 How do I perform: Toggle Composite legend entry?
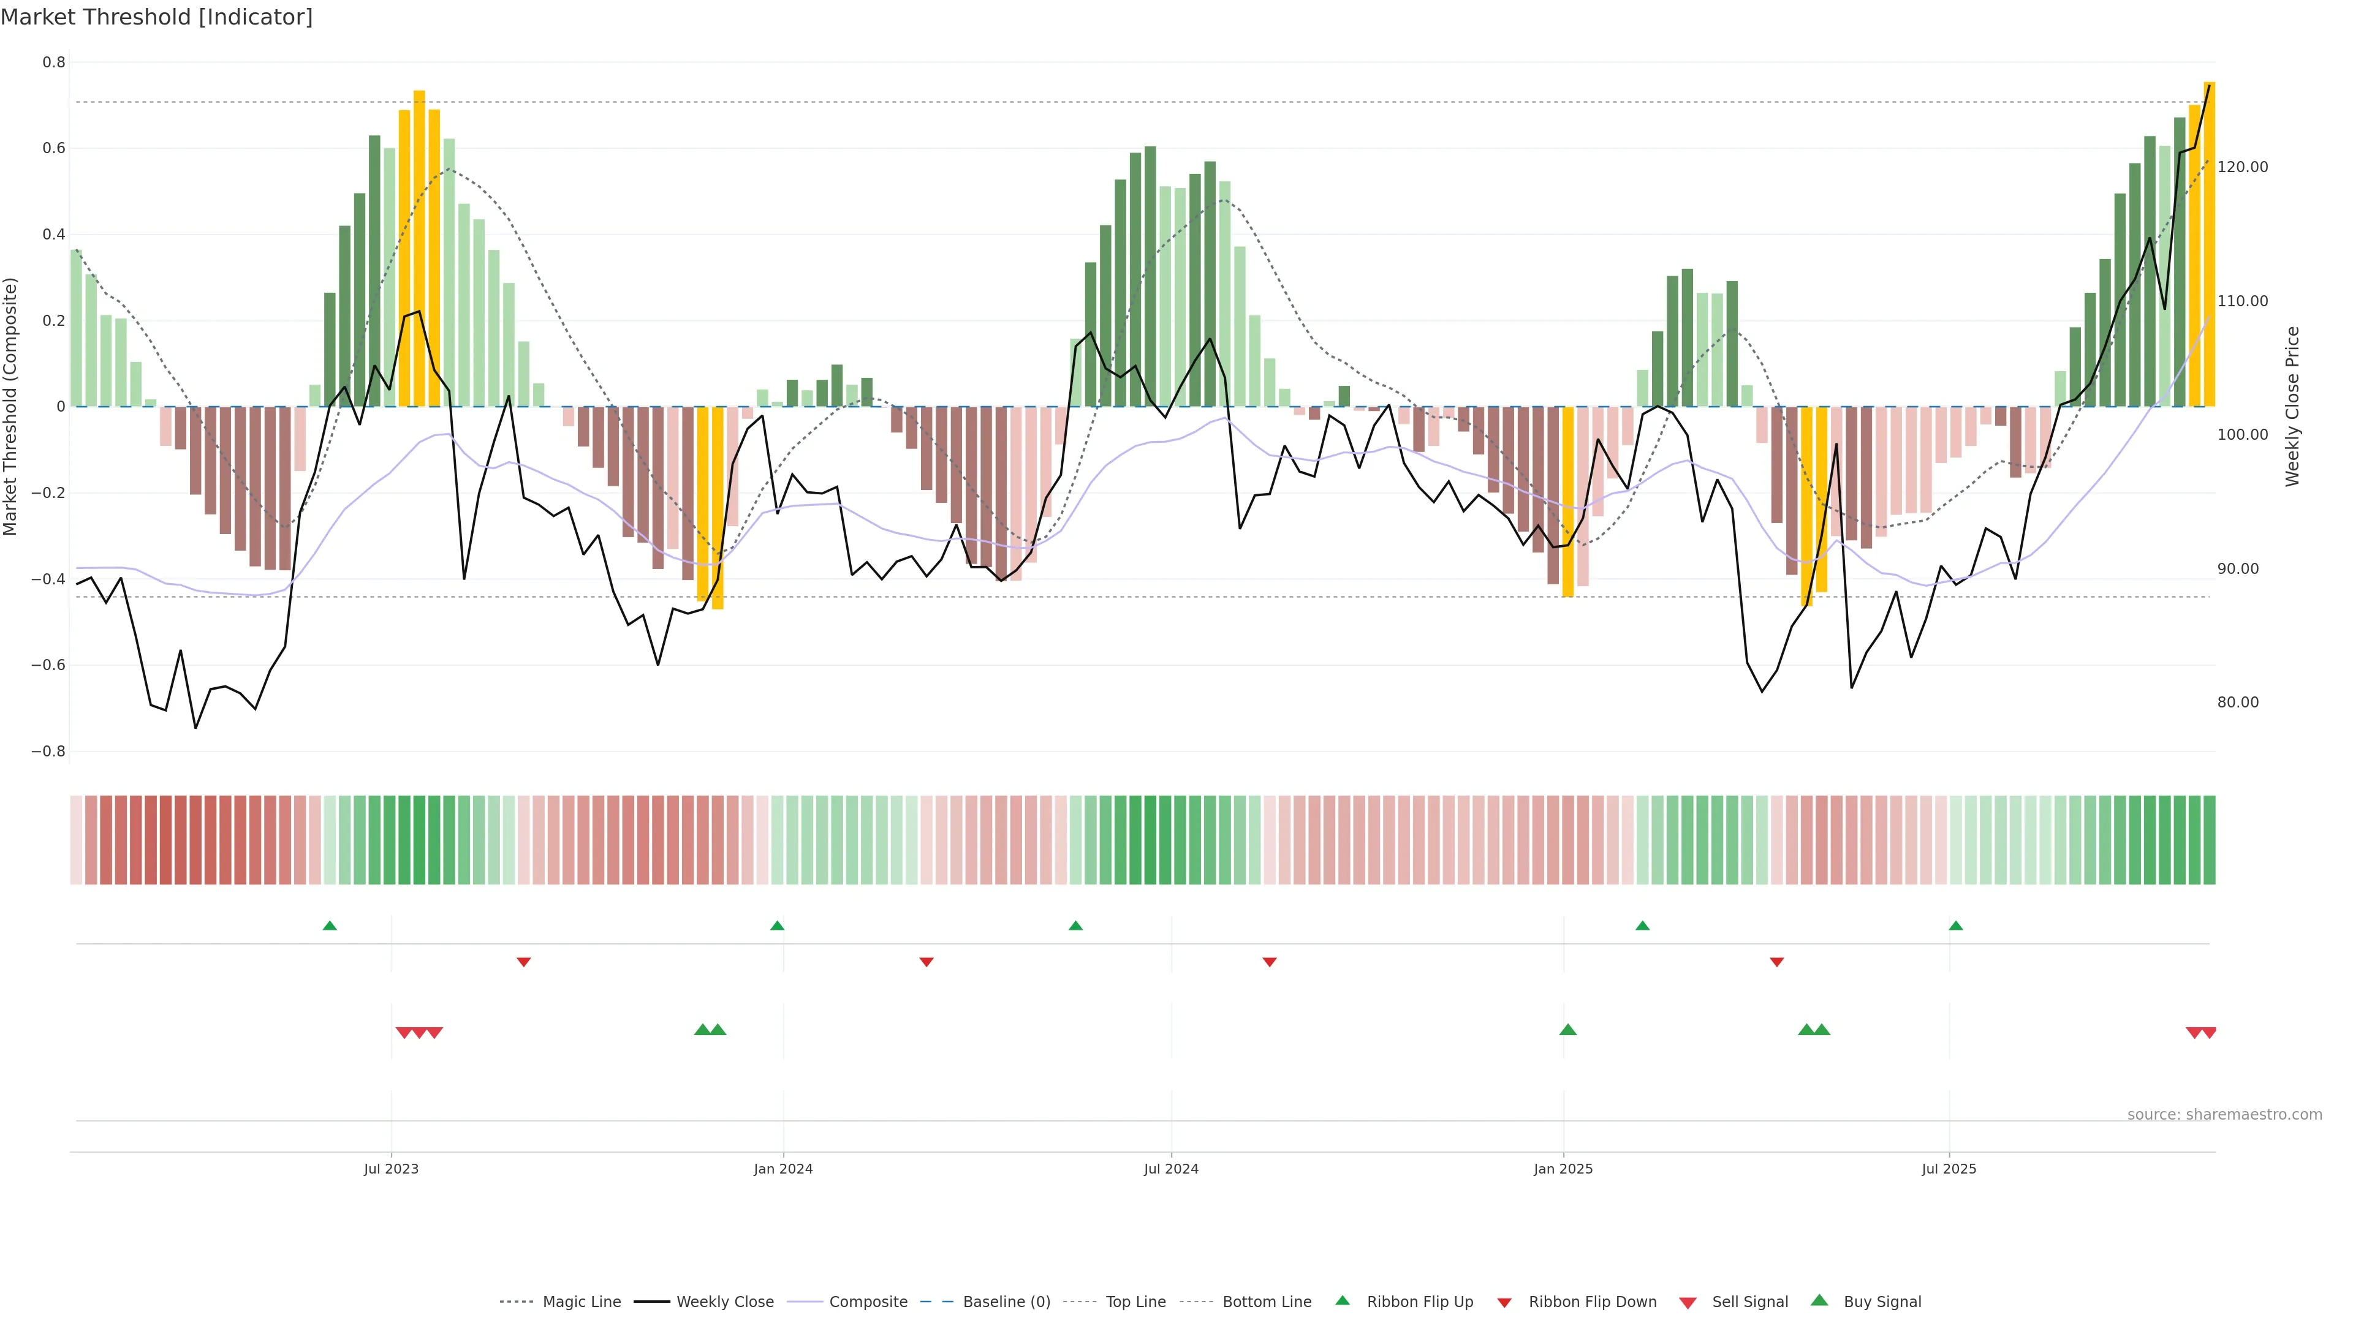click(x=868, y=1302)
